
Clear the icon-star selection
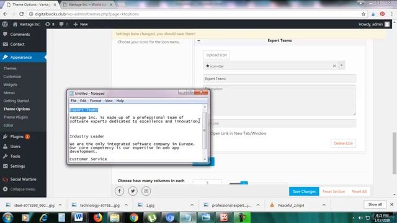click(x=334, y=66)
